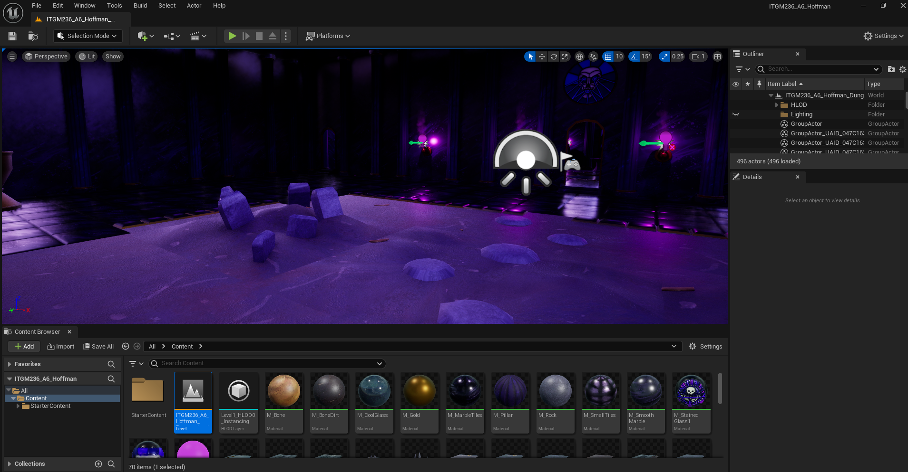Click Save All in Content Browser
Image resolution: width=908 pixels, height=472 pixels.
click(x=98, y=347)
